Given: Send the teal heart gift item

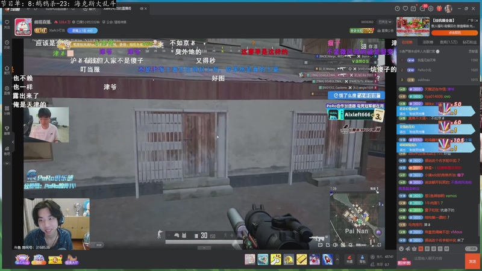Looking at the screenshot, I should (263, 260).
